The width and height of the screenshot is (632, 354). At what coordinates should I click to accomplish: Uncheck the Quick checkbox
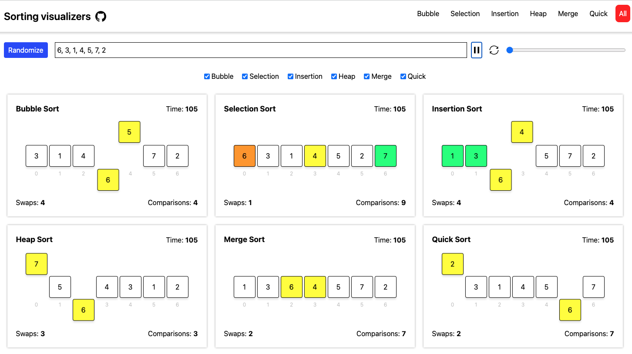(x=403, y=76)
